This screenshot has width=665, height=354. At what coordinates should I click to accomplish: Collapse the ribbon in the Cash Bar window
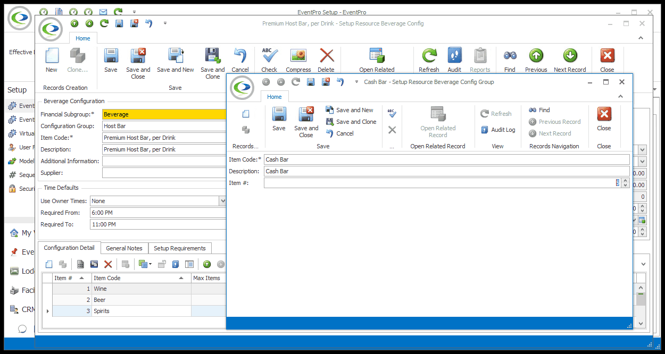(620, 96)
